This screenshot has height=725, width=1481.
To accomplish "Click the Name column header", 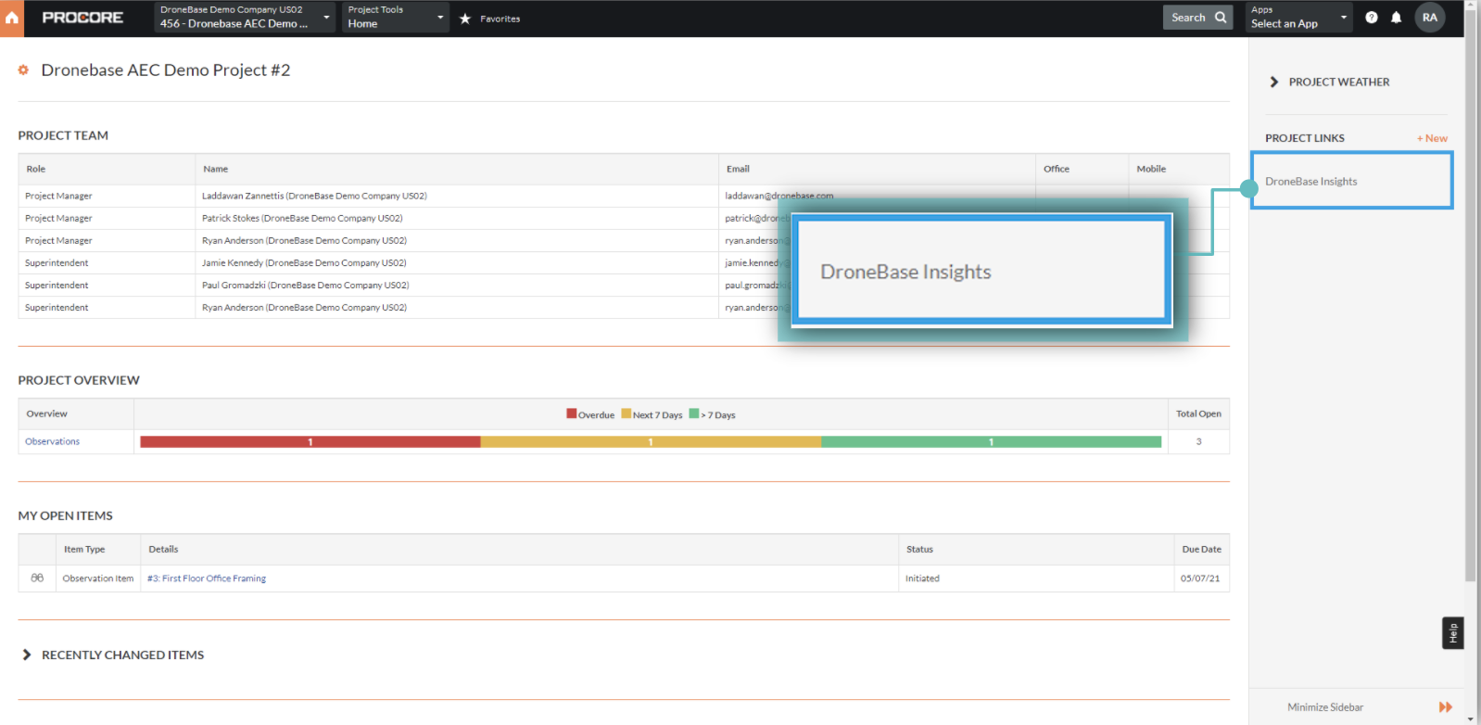I will [457, 169].
